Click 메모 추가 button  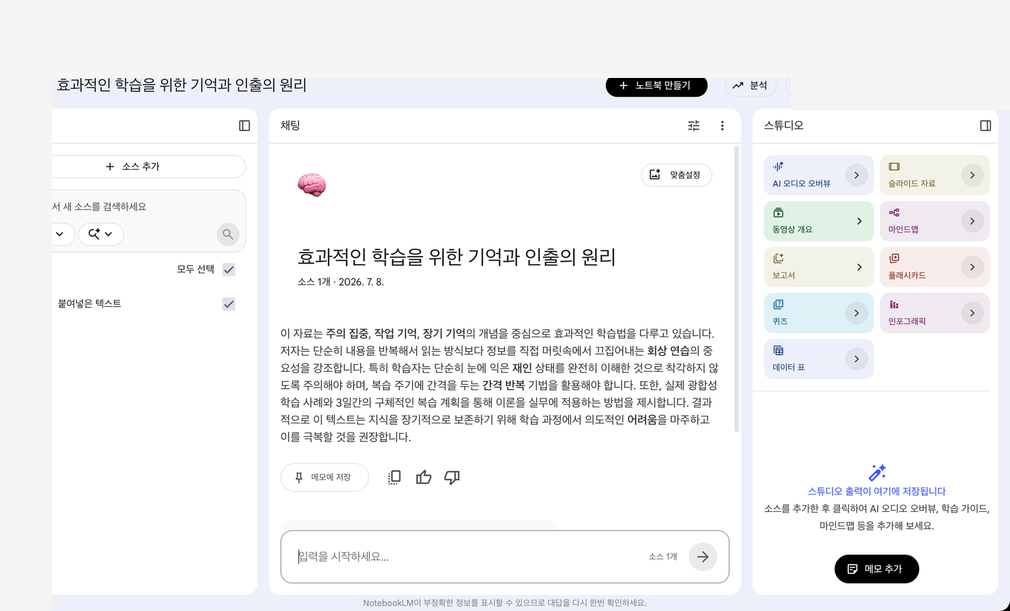coord(877,569)
